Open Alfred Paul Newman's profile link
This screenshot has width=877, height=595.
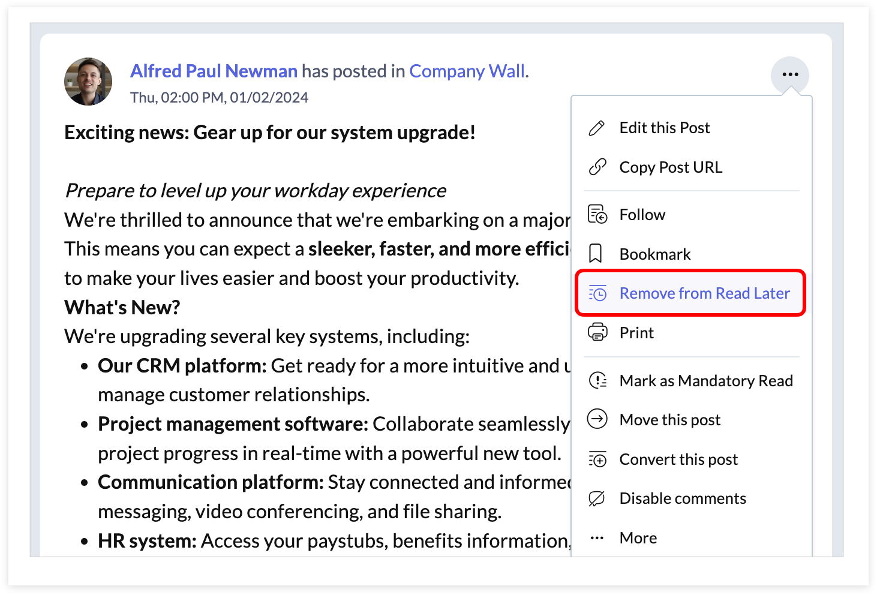point(214,71)
